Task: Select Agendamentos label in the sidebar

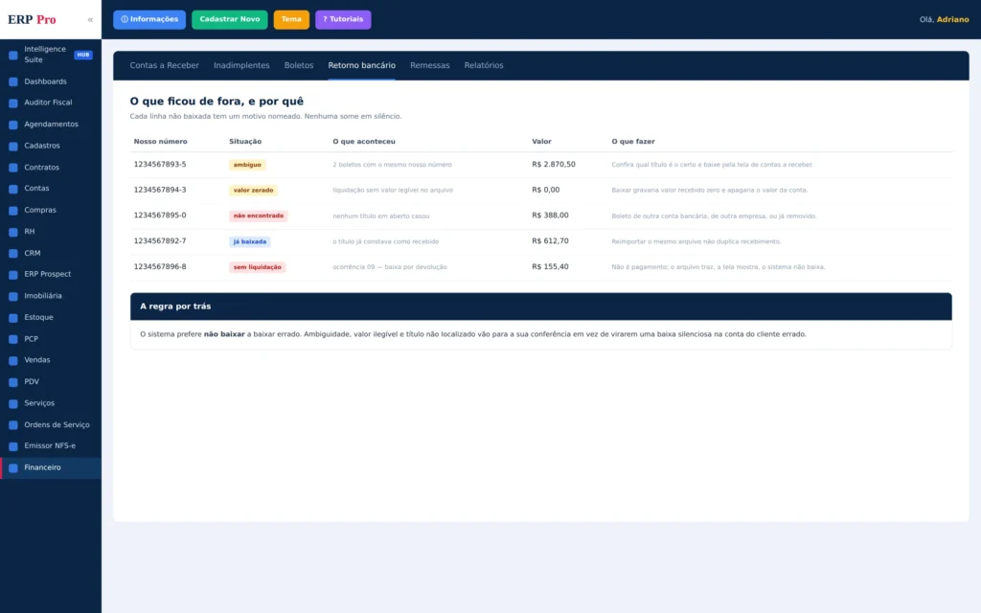Action: point(52,125)
